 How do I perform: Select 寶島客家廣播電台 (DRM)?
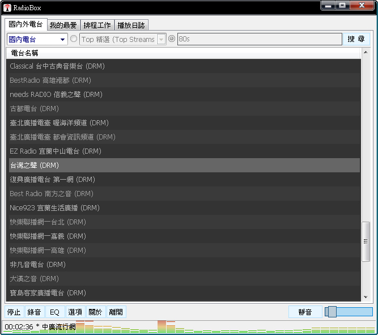point(184,293)
